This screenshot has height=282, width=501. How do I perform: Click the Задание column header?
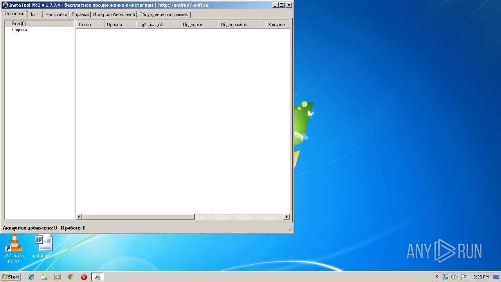click(x=278, y=24)
